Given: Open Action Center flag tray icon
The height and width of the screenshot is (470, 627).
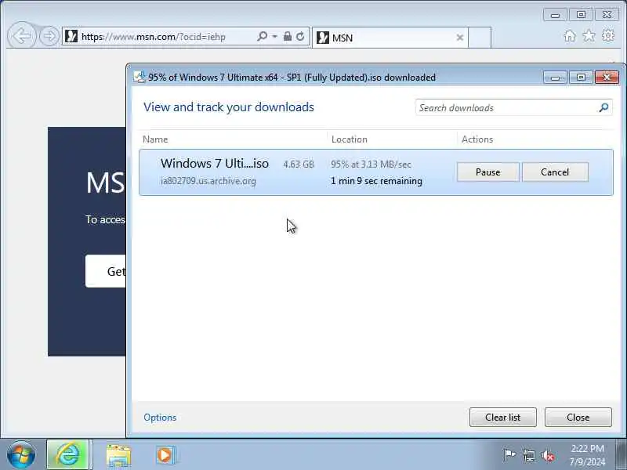Looking at the screenshot, I should pyautogui.click(x=509, y=455).
